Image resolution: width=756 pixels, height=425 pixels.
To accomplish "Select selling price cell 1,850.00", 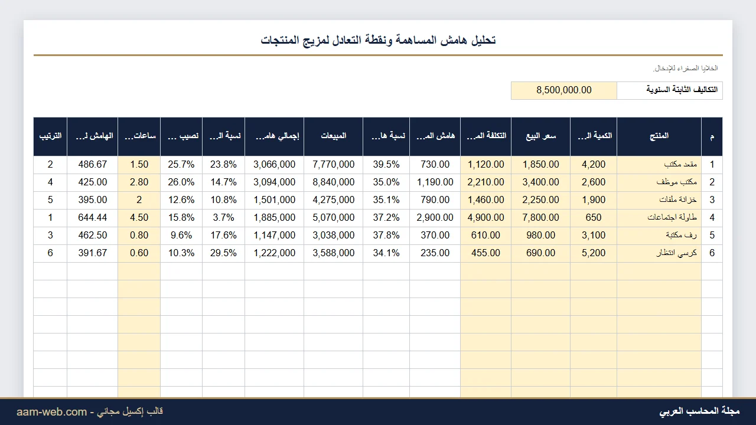I will click(x=540, y=165).
